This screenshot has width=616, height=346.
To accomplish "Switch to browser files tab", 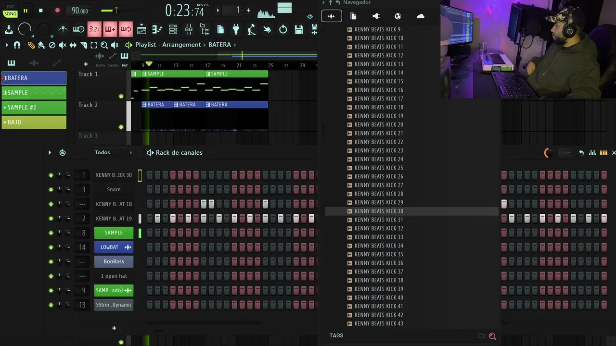I will coord(353,16).
